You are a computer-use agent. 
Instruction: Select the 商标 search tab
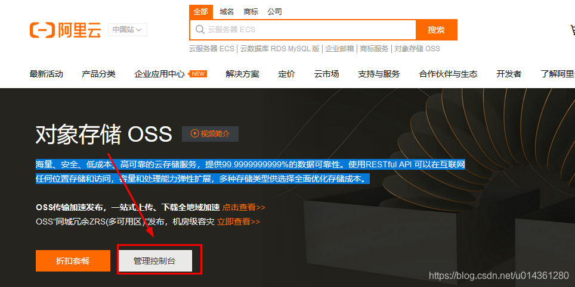(251, 12)
